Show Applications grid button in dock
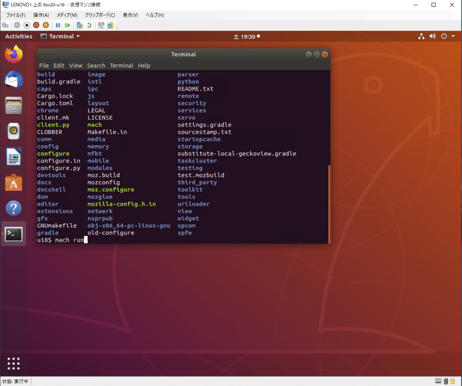Screen dimensions: 462x386 coord(14,363)
